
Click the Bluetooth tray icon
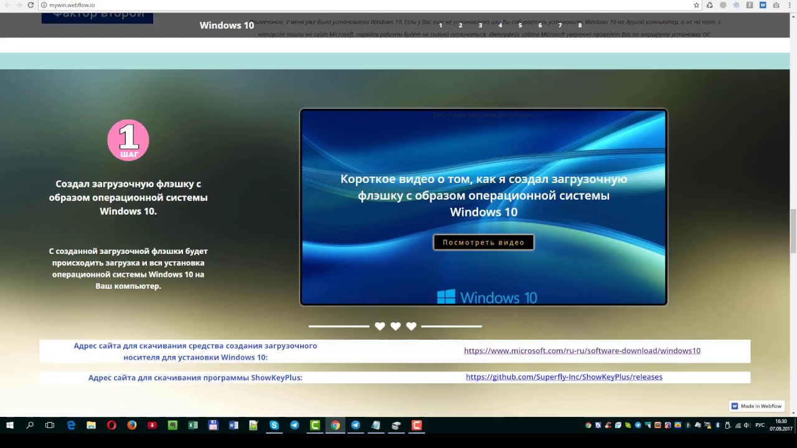(x=717, y=426)
